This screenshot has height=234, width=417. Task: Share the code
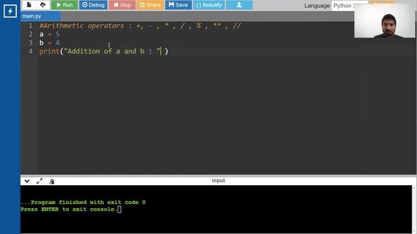(151, 5)
